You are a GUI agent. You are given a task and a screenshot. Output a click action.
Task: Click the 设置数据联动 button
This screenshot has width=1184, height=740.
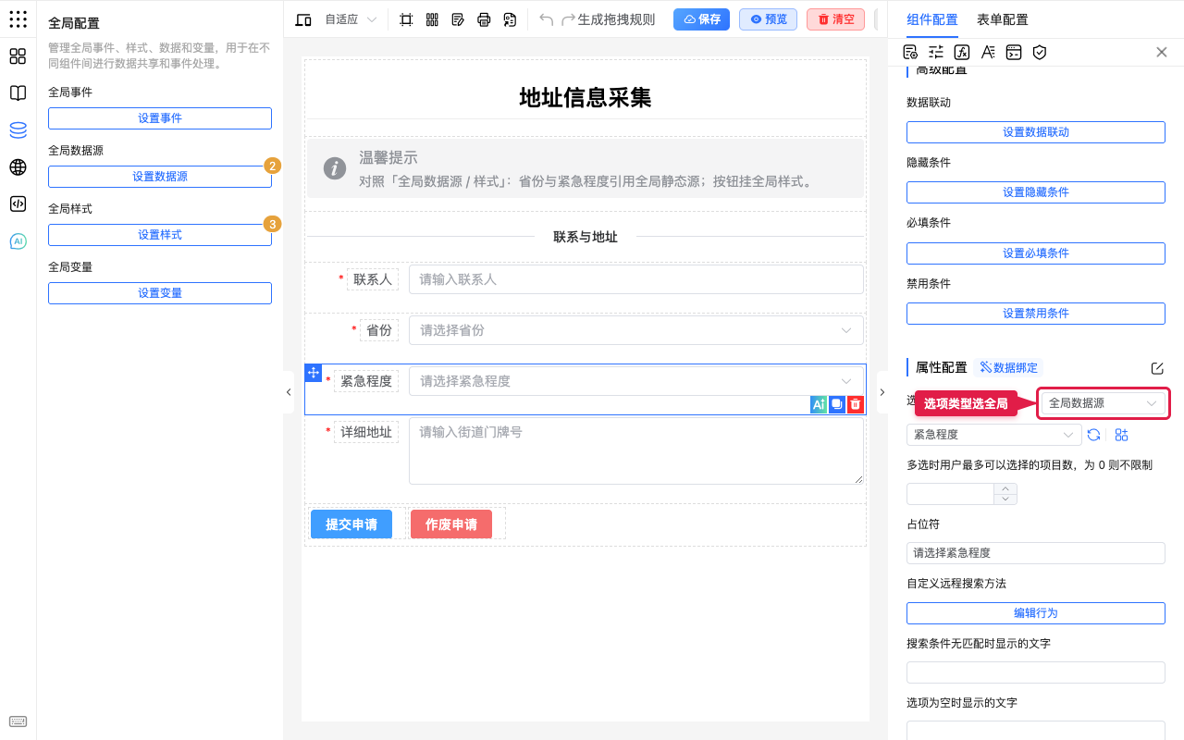click(1036, 132)
